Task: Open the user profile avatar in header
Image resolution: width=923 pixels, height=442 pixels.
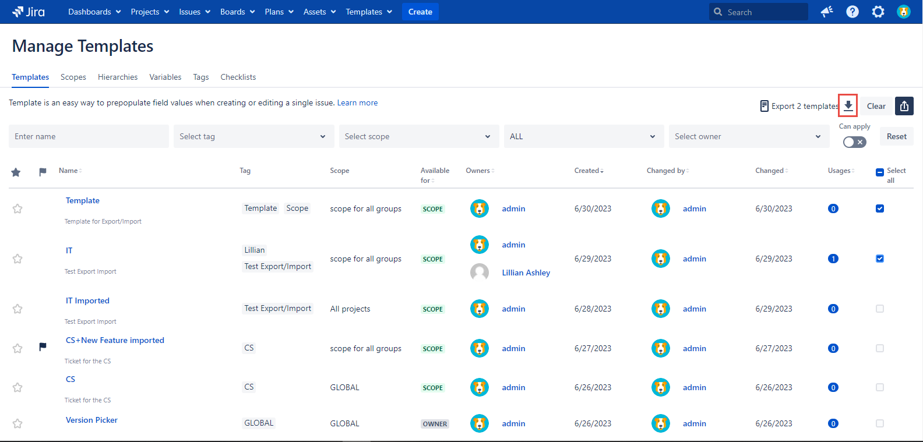Action: point(903,12)
